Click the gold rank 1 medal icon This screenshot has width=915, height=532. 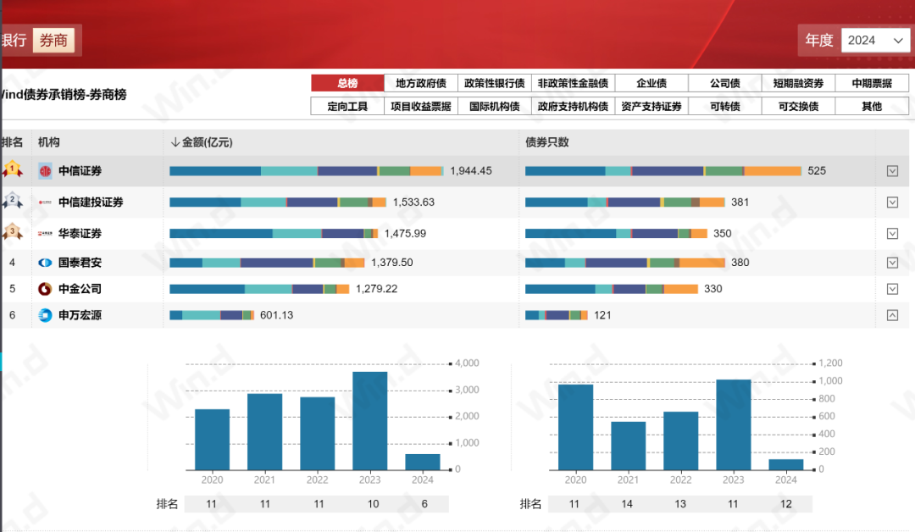(12, 169)
